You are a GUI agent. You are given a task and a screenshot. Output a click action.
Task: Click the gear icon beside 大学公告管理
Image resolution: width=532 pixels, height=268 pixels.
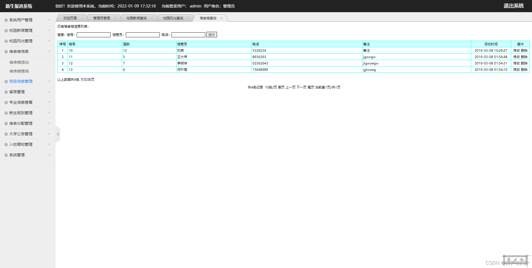pos(6,134)
